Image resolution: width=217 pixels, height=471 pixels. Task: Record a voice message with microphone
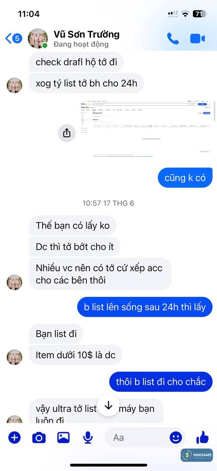click(87, 438)
